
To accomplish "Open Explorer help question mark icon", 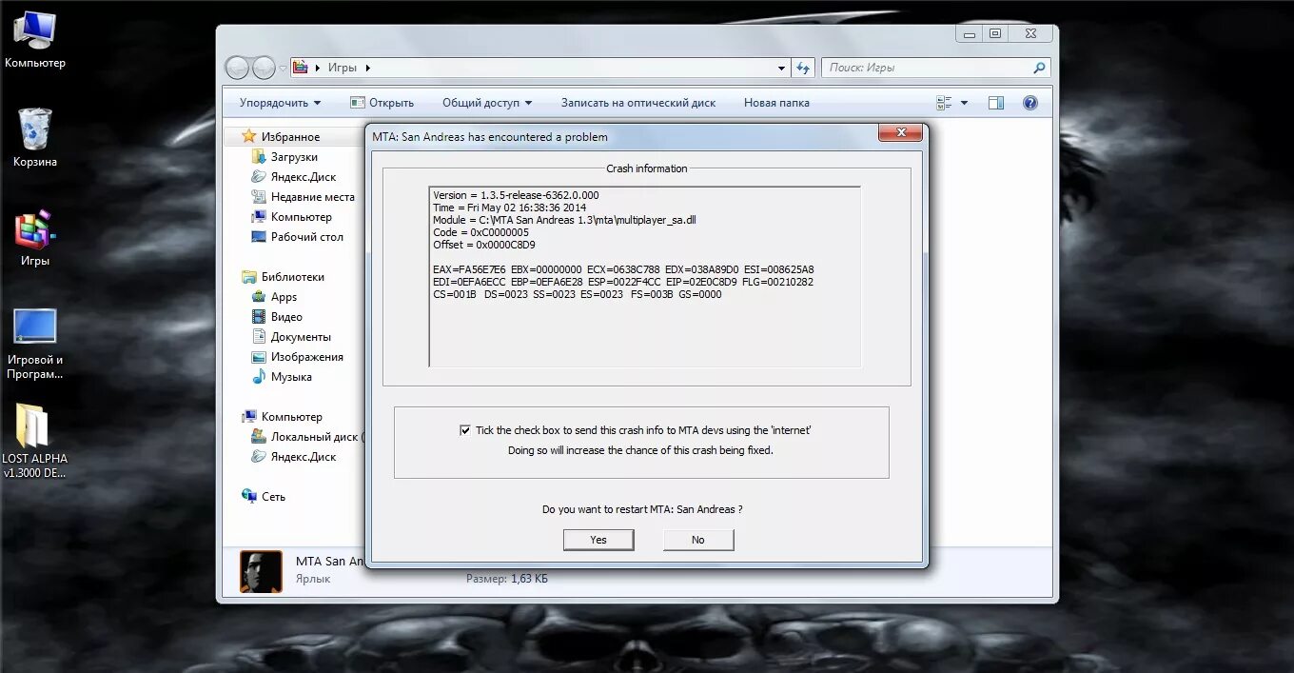I will (1029, 103).
